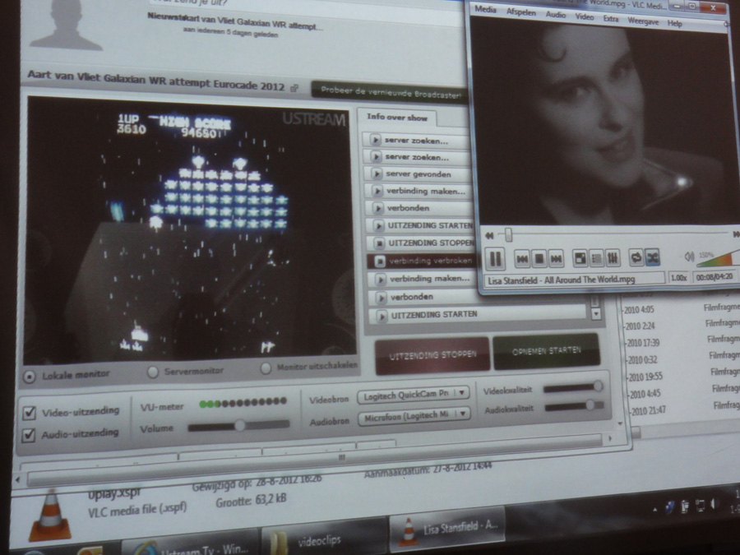Toggle VLC fullscreen mode
The width and height of the screenshot is (740, 555).
pyautogui.click(x=580, y=258)
